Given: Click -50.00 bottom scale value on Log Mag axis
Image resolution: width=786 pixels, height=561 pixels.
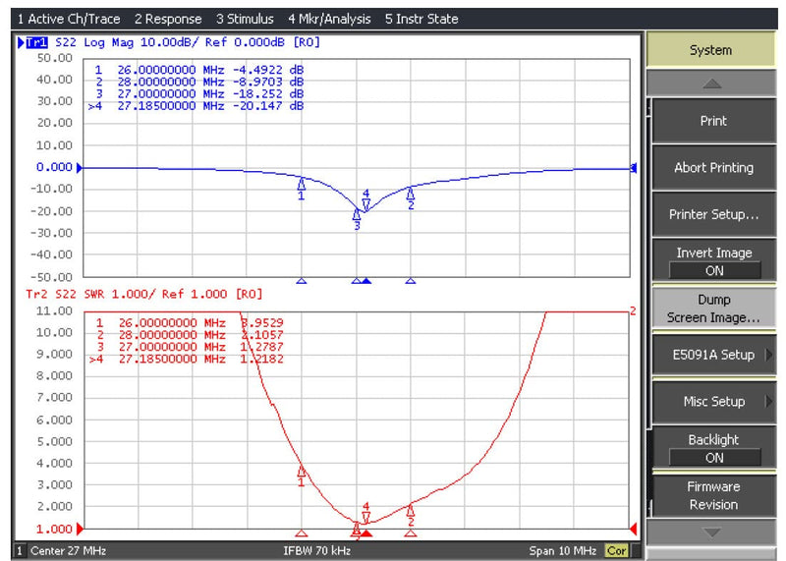Looking at the screenshot, I should pyautogui.click(x=52, y=277).
